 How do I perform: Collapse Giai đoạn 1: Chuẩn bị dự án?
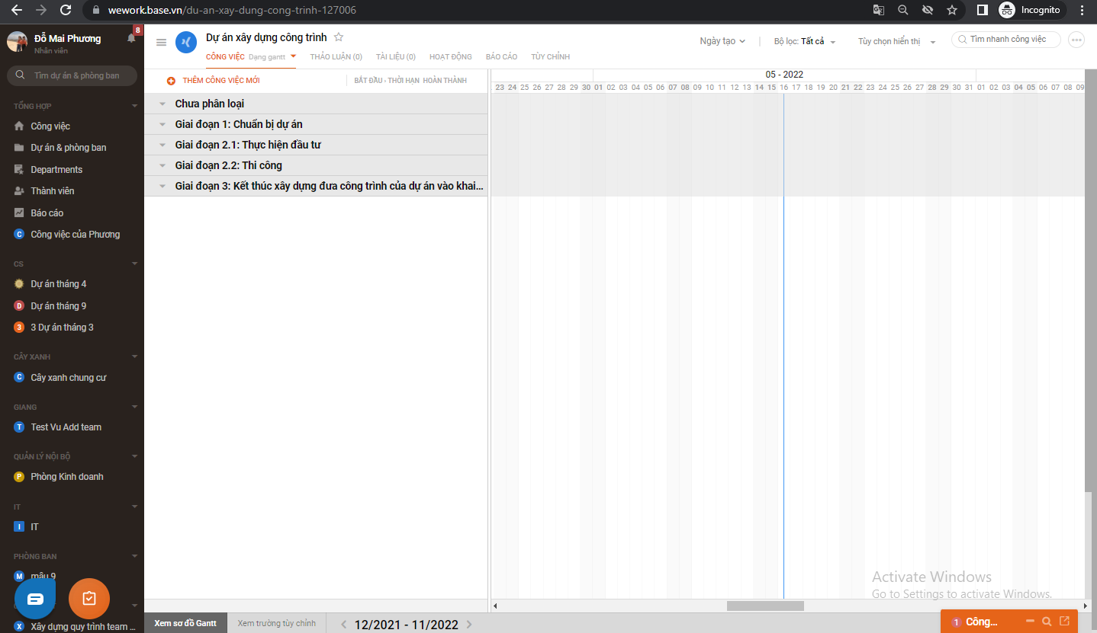pyautogui.click(x=162, y=124)
